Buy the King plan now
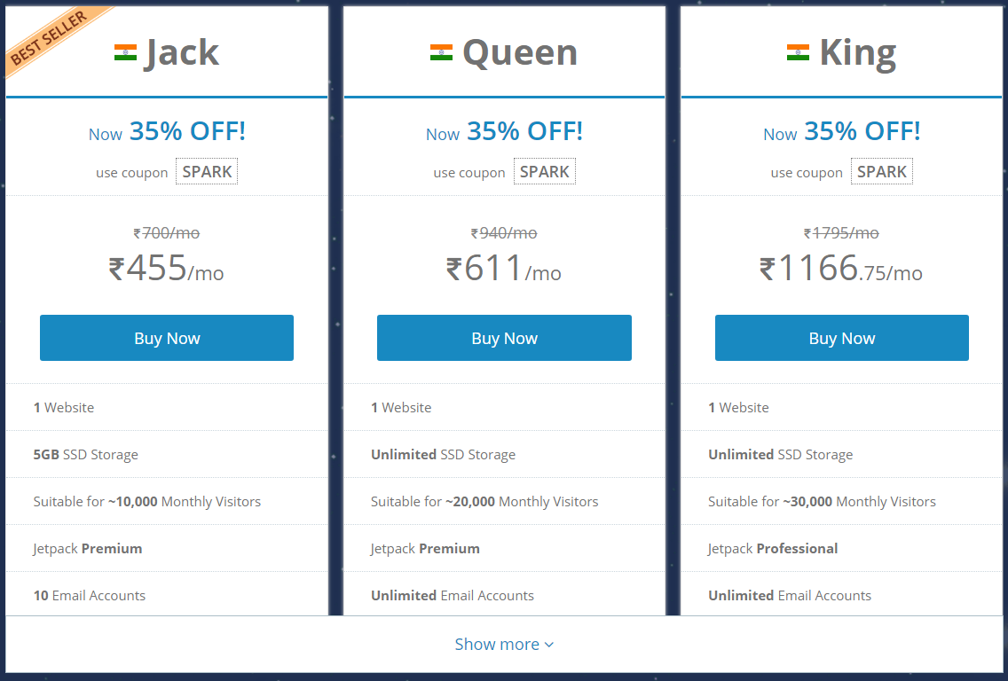Viewport: 1008px width, 681px height. click(x=841, y=338)
